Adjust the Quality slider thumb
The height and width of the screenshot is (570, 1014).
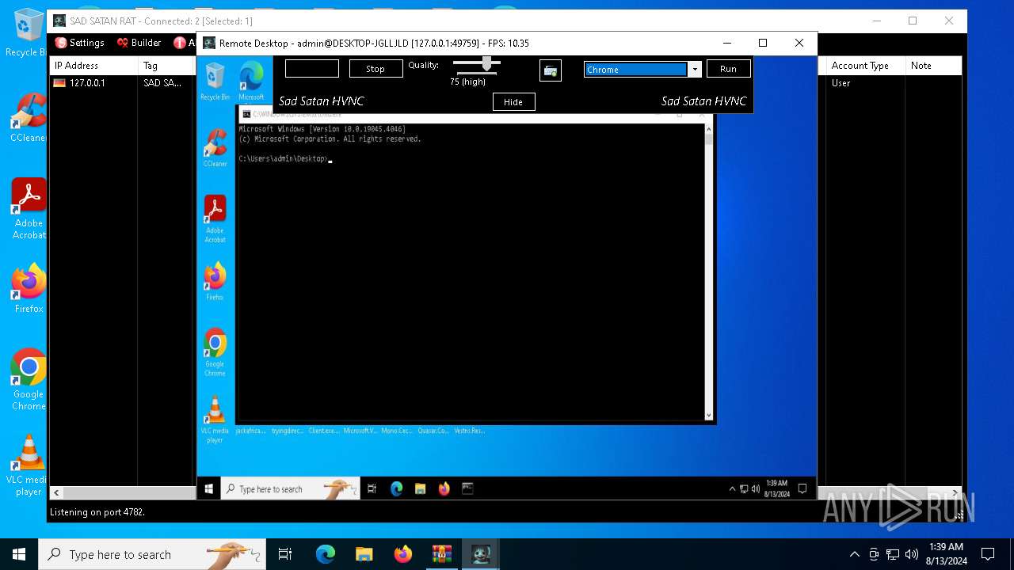pos(487,63)
